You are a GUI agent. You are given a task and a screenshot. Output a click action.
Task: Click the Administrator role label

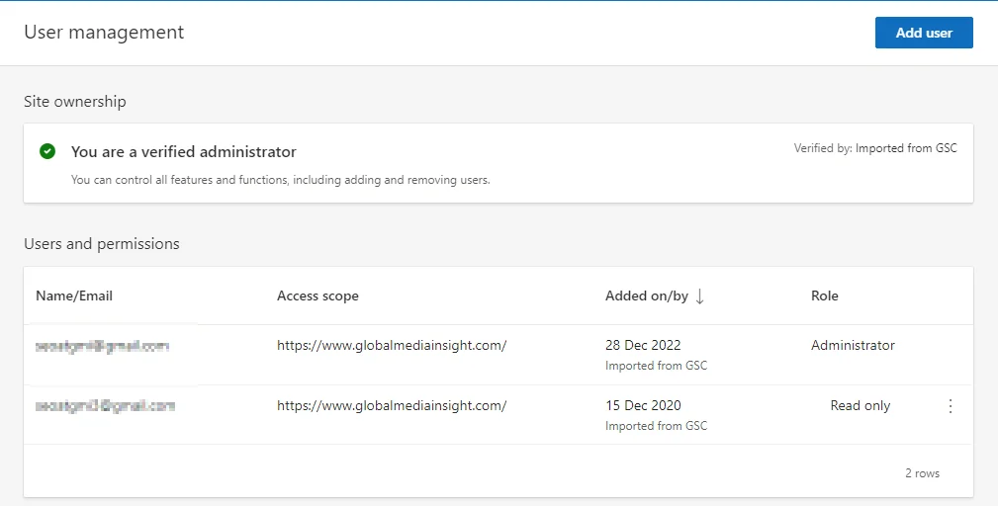click(x=853, y=346)
